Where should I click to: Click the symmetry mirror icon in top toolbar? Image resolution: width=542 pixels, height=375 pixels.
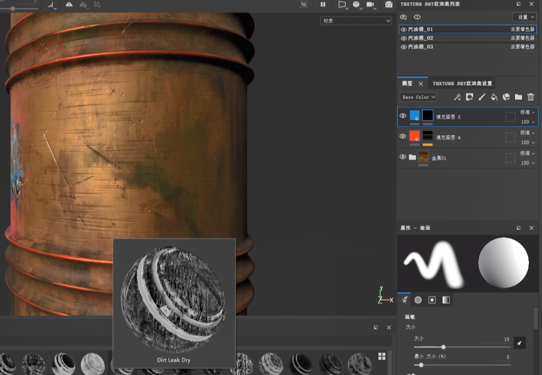pyautogui.click(x=69, y=5)
